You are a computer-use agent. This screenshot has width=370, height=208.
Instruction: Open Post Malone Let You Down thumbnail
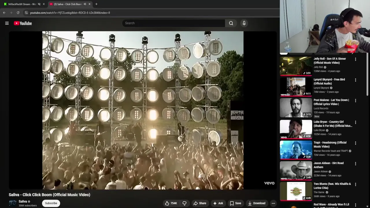296,107
